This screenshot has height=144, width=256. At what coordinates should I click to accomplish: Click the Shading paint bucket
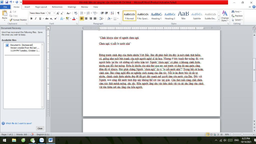click(109, 18)
